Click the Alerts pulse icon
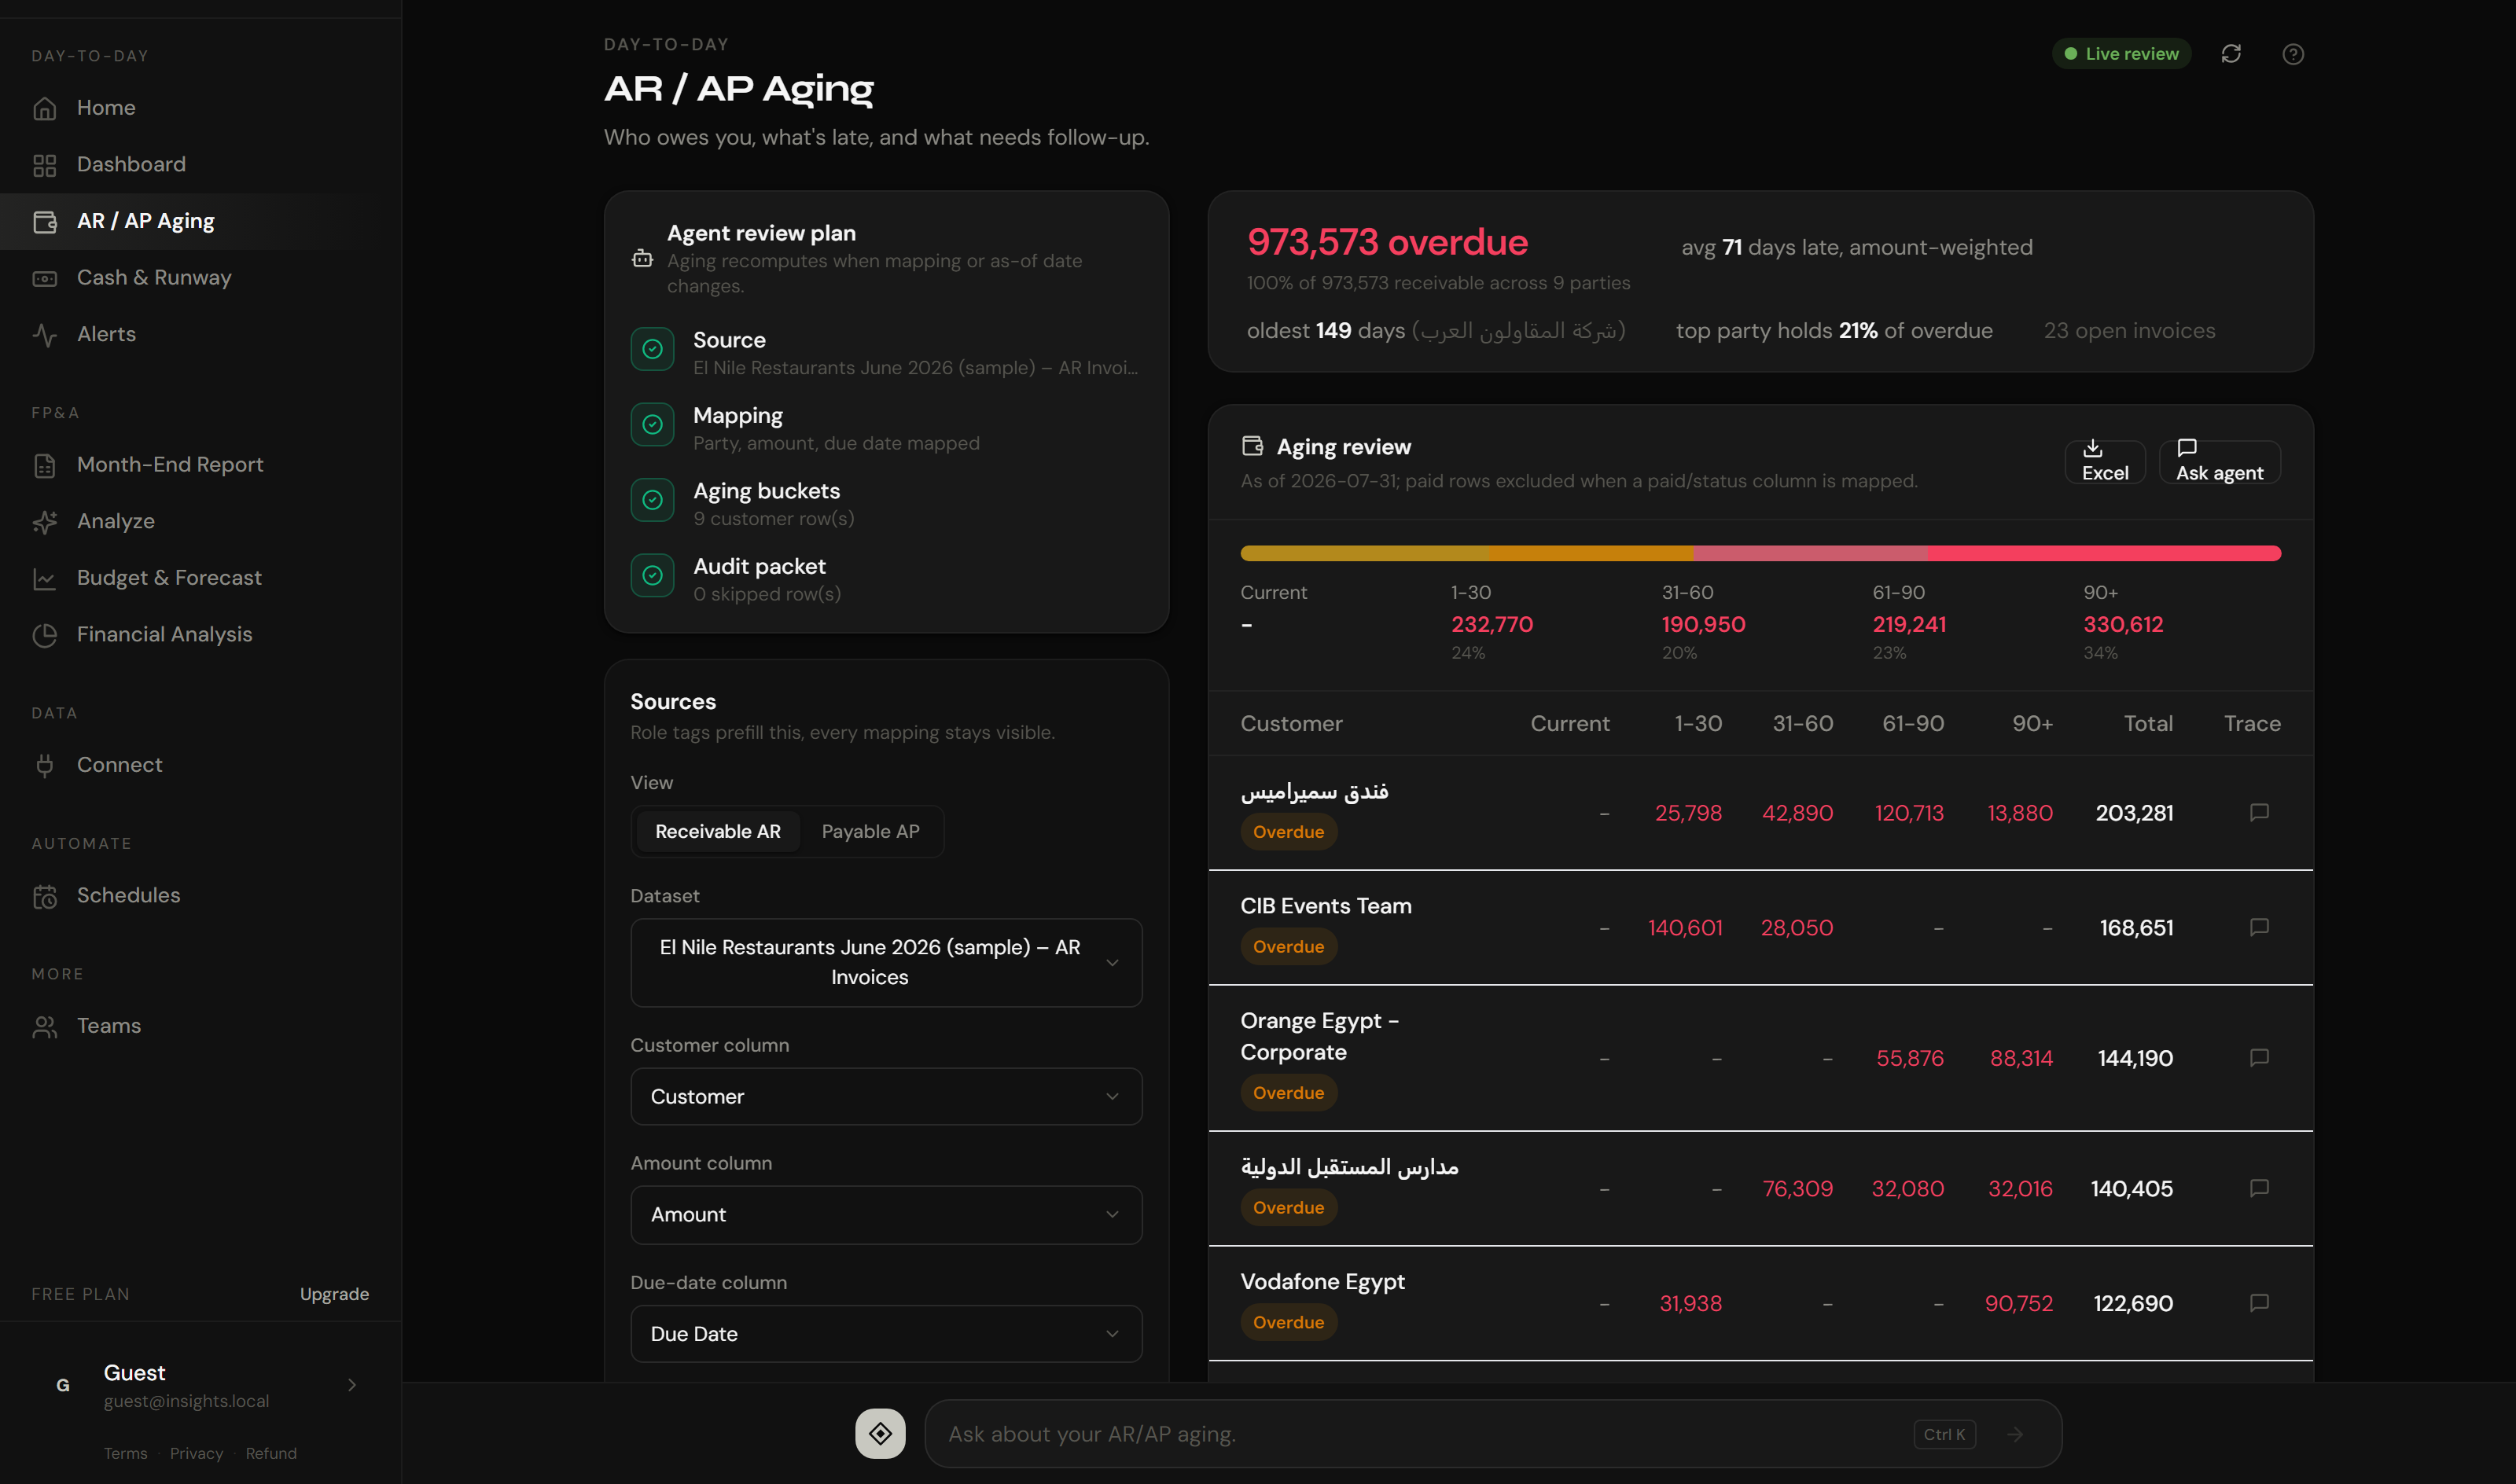2516x1484 pixels. click(44, 335)
